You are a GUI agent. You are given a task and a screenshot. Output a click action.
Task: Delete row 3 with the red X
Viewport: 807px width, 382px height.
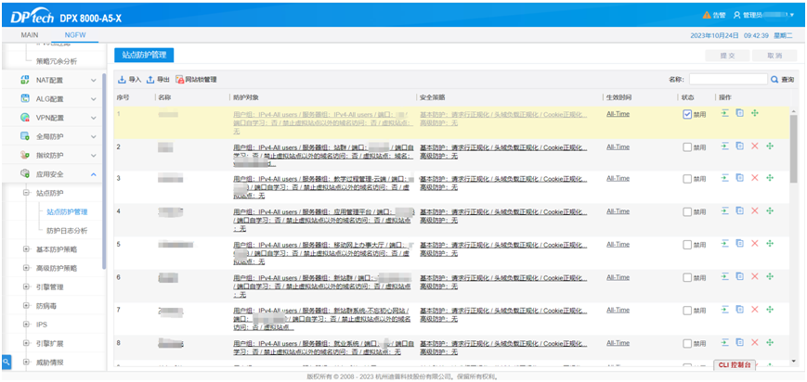[x=755, y=178]
